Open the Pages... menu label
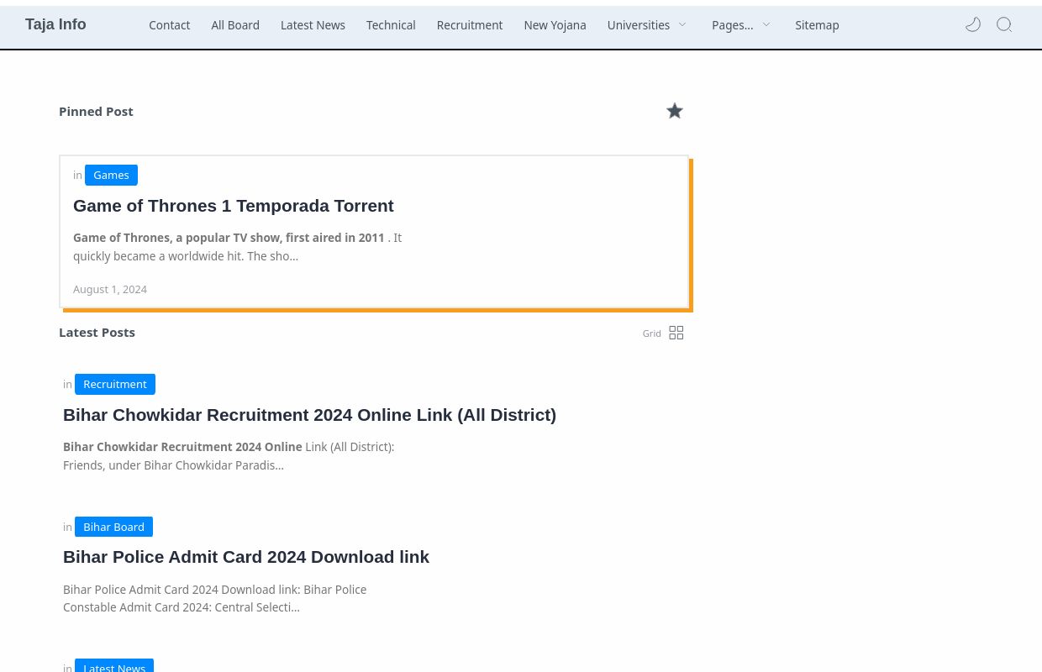Image resolution: width=1042 pixels, height=672 pixels. (732, 25)
